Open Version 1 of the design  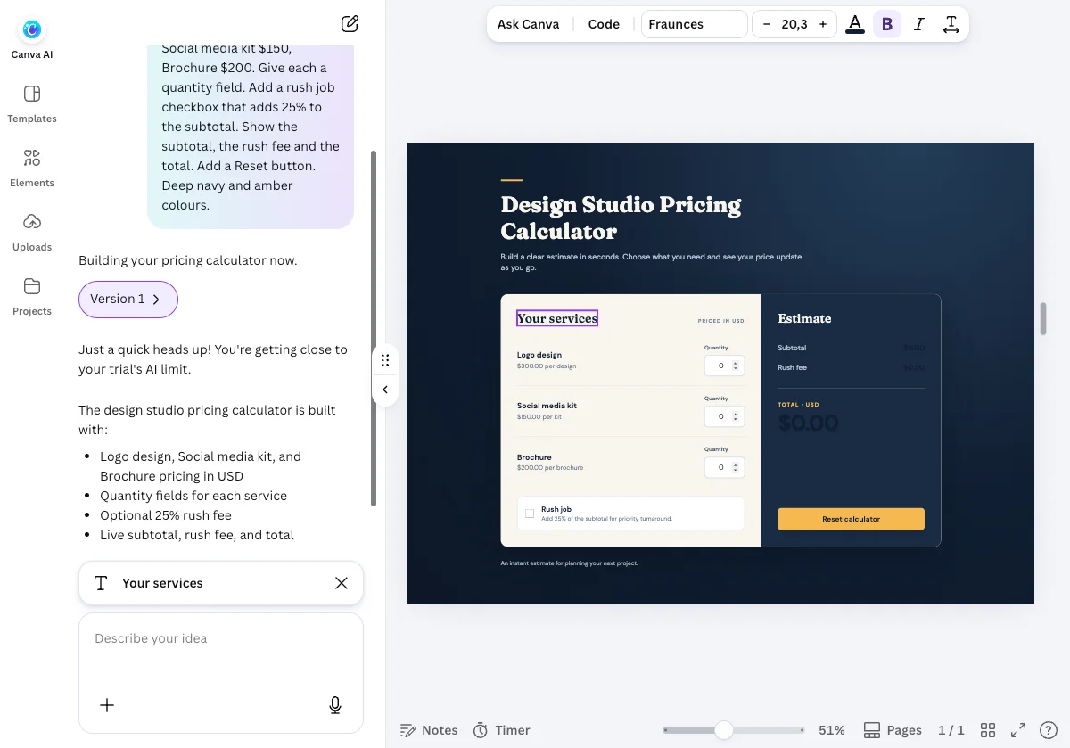pos(128,300)
